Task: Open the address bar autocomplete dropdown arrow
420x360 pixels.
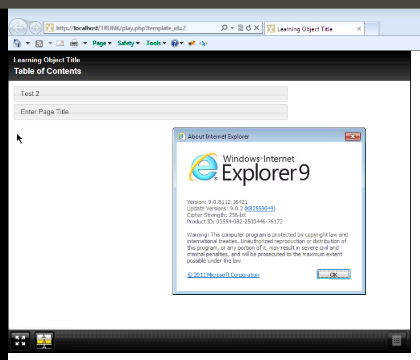Action: (x=232, y=28)
